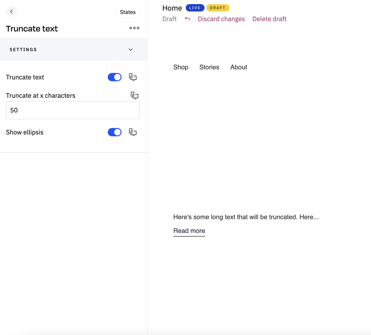Open the three-dot more options menu

pyautogui.click(x=134, y=28)
